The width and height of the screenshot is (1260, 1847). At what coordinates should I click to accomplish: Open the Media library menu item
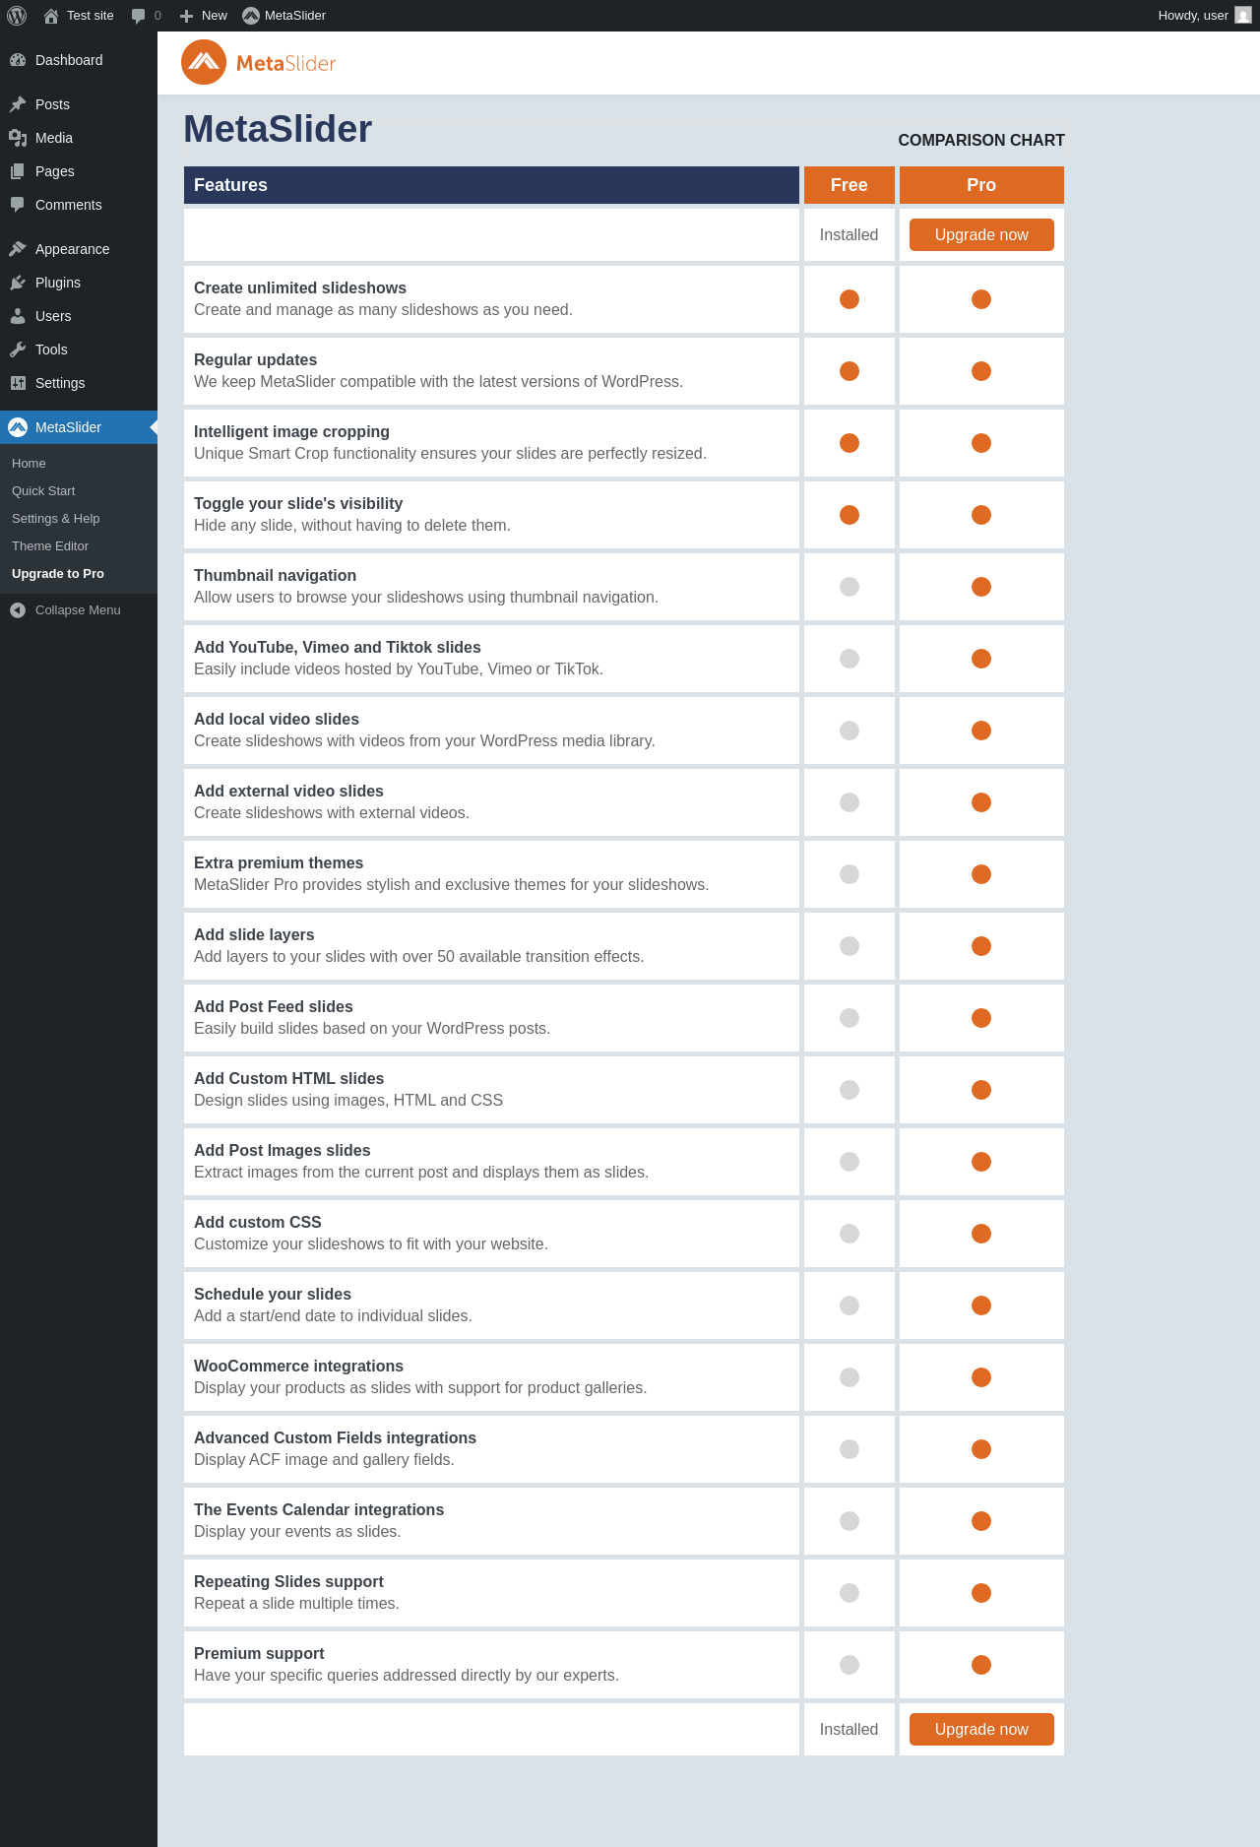[54, 138]
